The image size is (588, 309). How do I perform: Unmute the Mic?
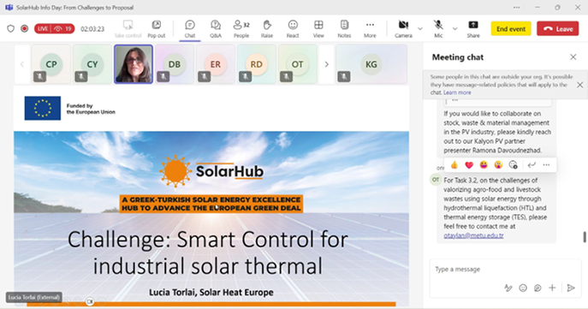[x=438, y=29]
